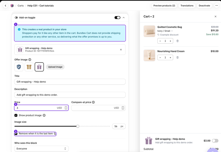Click the Nourishing Hand Cream title
This screenshot has width=221, height=152.
pyautogui.click(x=171, y=51)
